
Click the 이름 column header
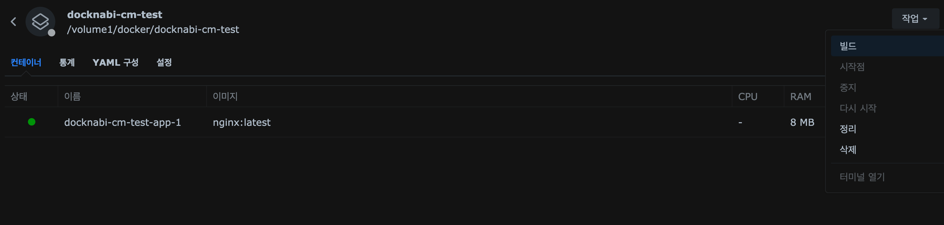click(x=72, y=97)
